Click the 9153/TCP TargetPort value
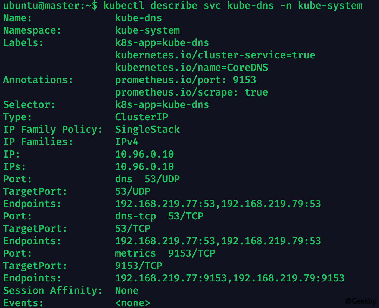The image size is (379, 308). (139, 266)
